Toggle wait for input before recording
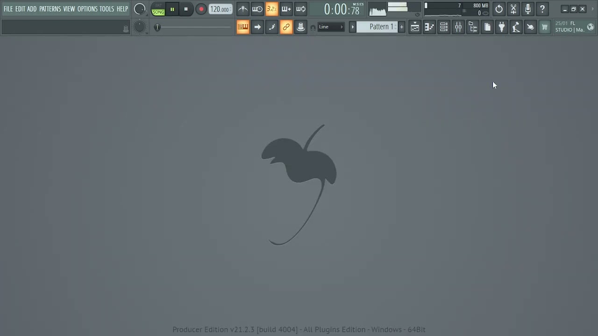The image size is (598, 336). 257,9
